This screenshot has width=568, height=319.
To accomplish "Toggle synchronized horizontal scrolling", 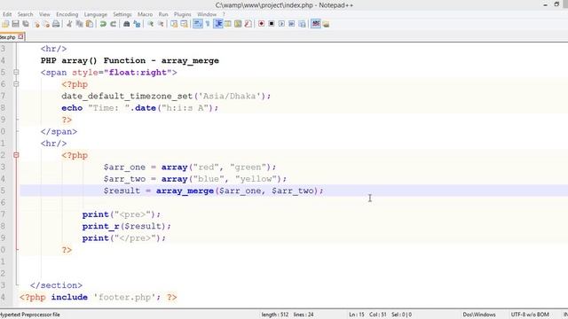I will (184, 24).
